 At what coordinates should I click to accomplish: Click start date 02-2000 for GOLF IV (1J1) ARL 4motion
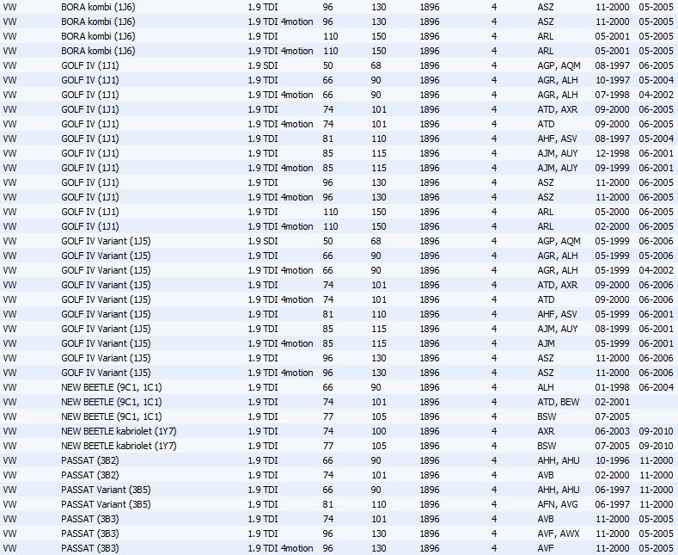612,226
